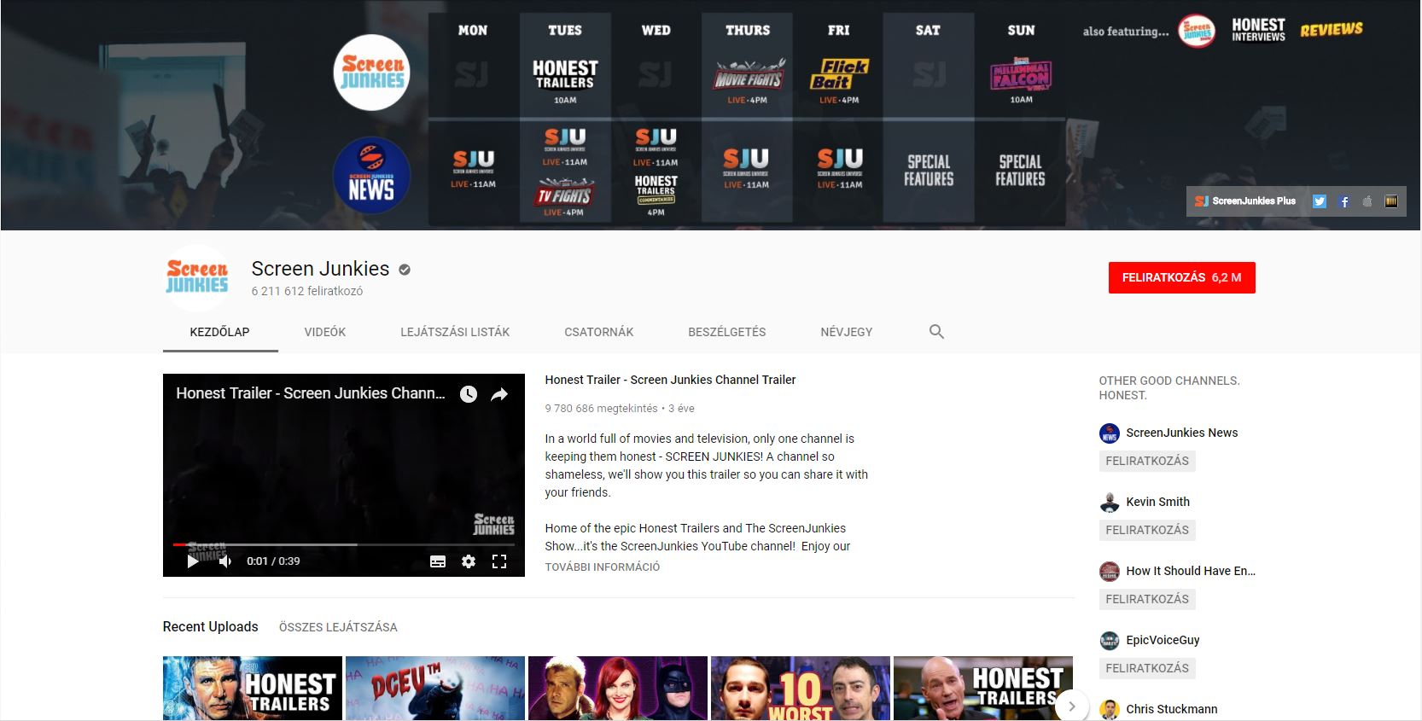
Task: Click the Chris Stuckmann avatar icon
Action: click(1109, 710)
